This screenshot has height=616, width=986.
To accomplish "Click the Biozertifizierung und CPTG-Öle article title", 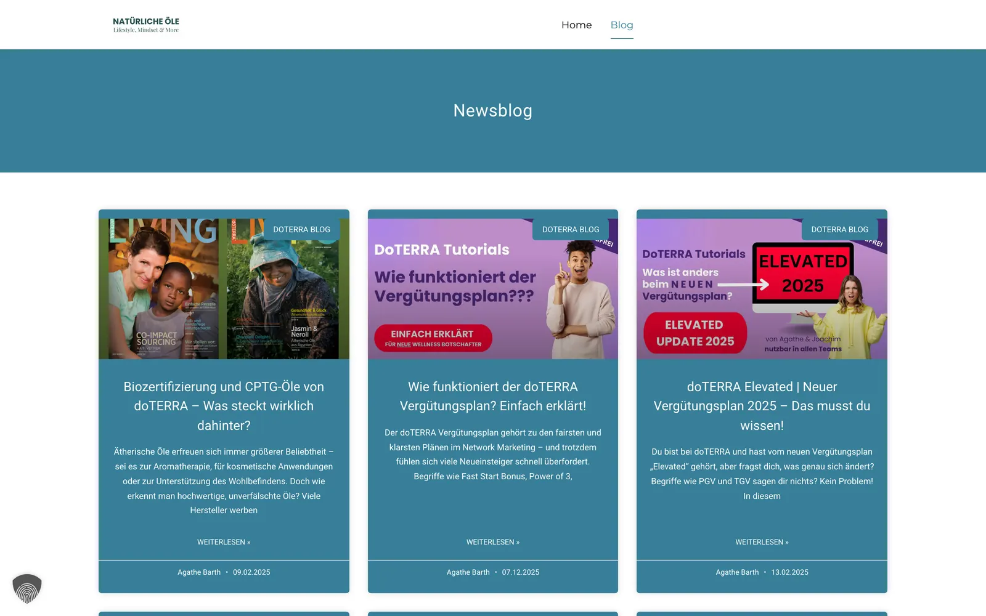I will pos(224,406).
